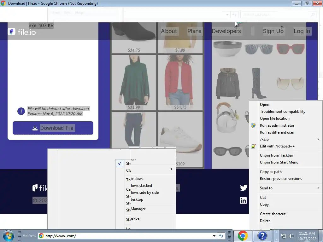Click the Go/refresh button in Address toolbar
Image resolution: width=323 pixels, height=242 pixels.
(221, 236)
